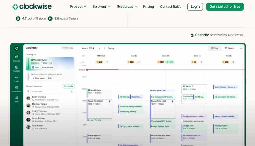Image resolution: width=255 pixels, height=146 pixels.
Task: Expand the Solutions dropdown menu
Action: tap(102, 7)
